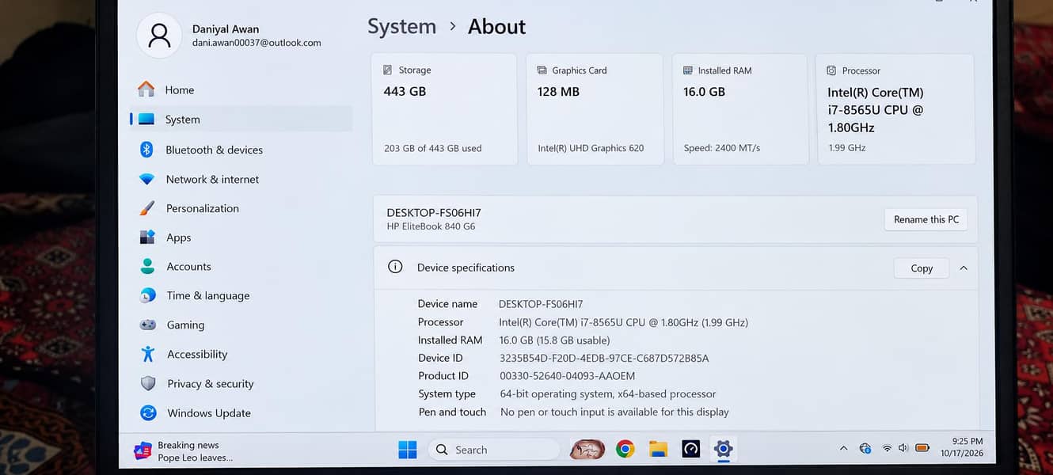
Task: Click the battery tray icon
Action: point(922,449)
